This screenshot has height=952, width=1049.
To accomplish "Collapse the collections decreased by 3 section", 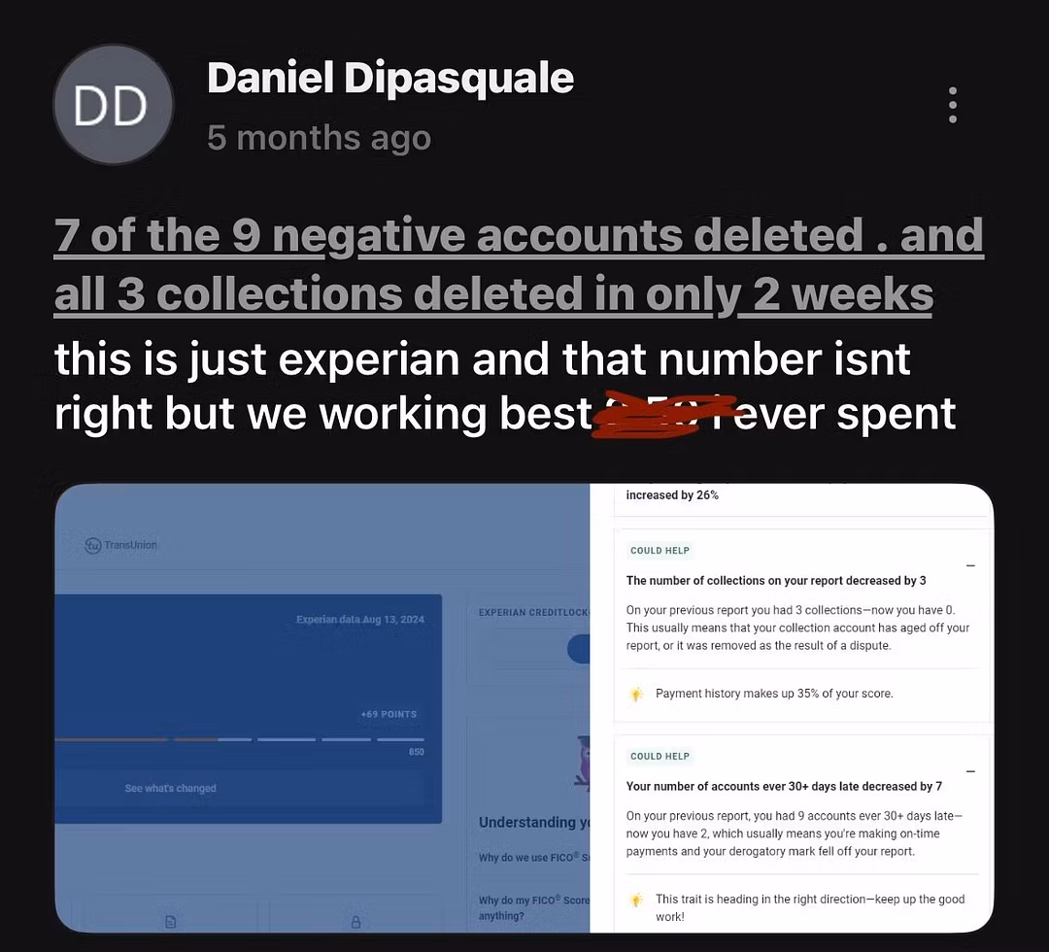I will (x=970, y=566).
